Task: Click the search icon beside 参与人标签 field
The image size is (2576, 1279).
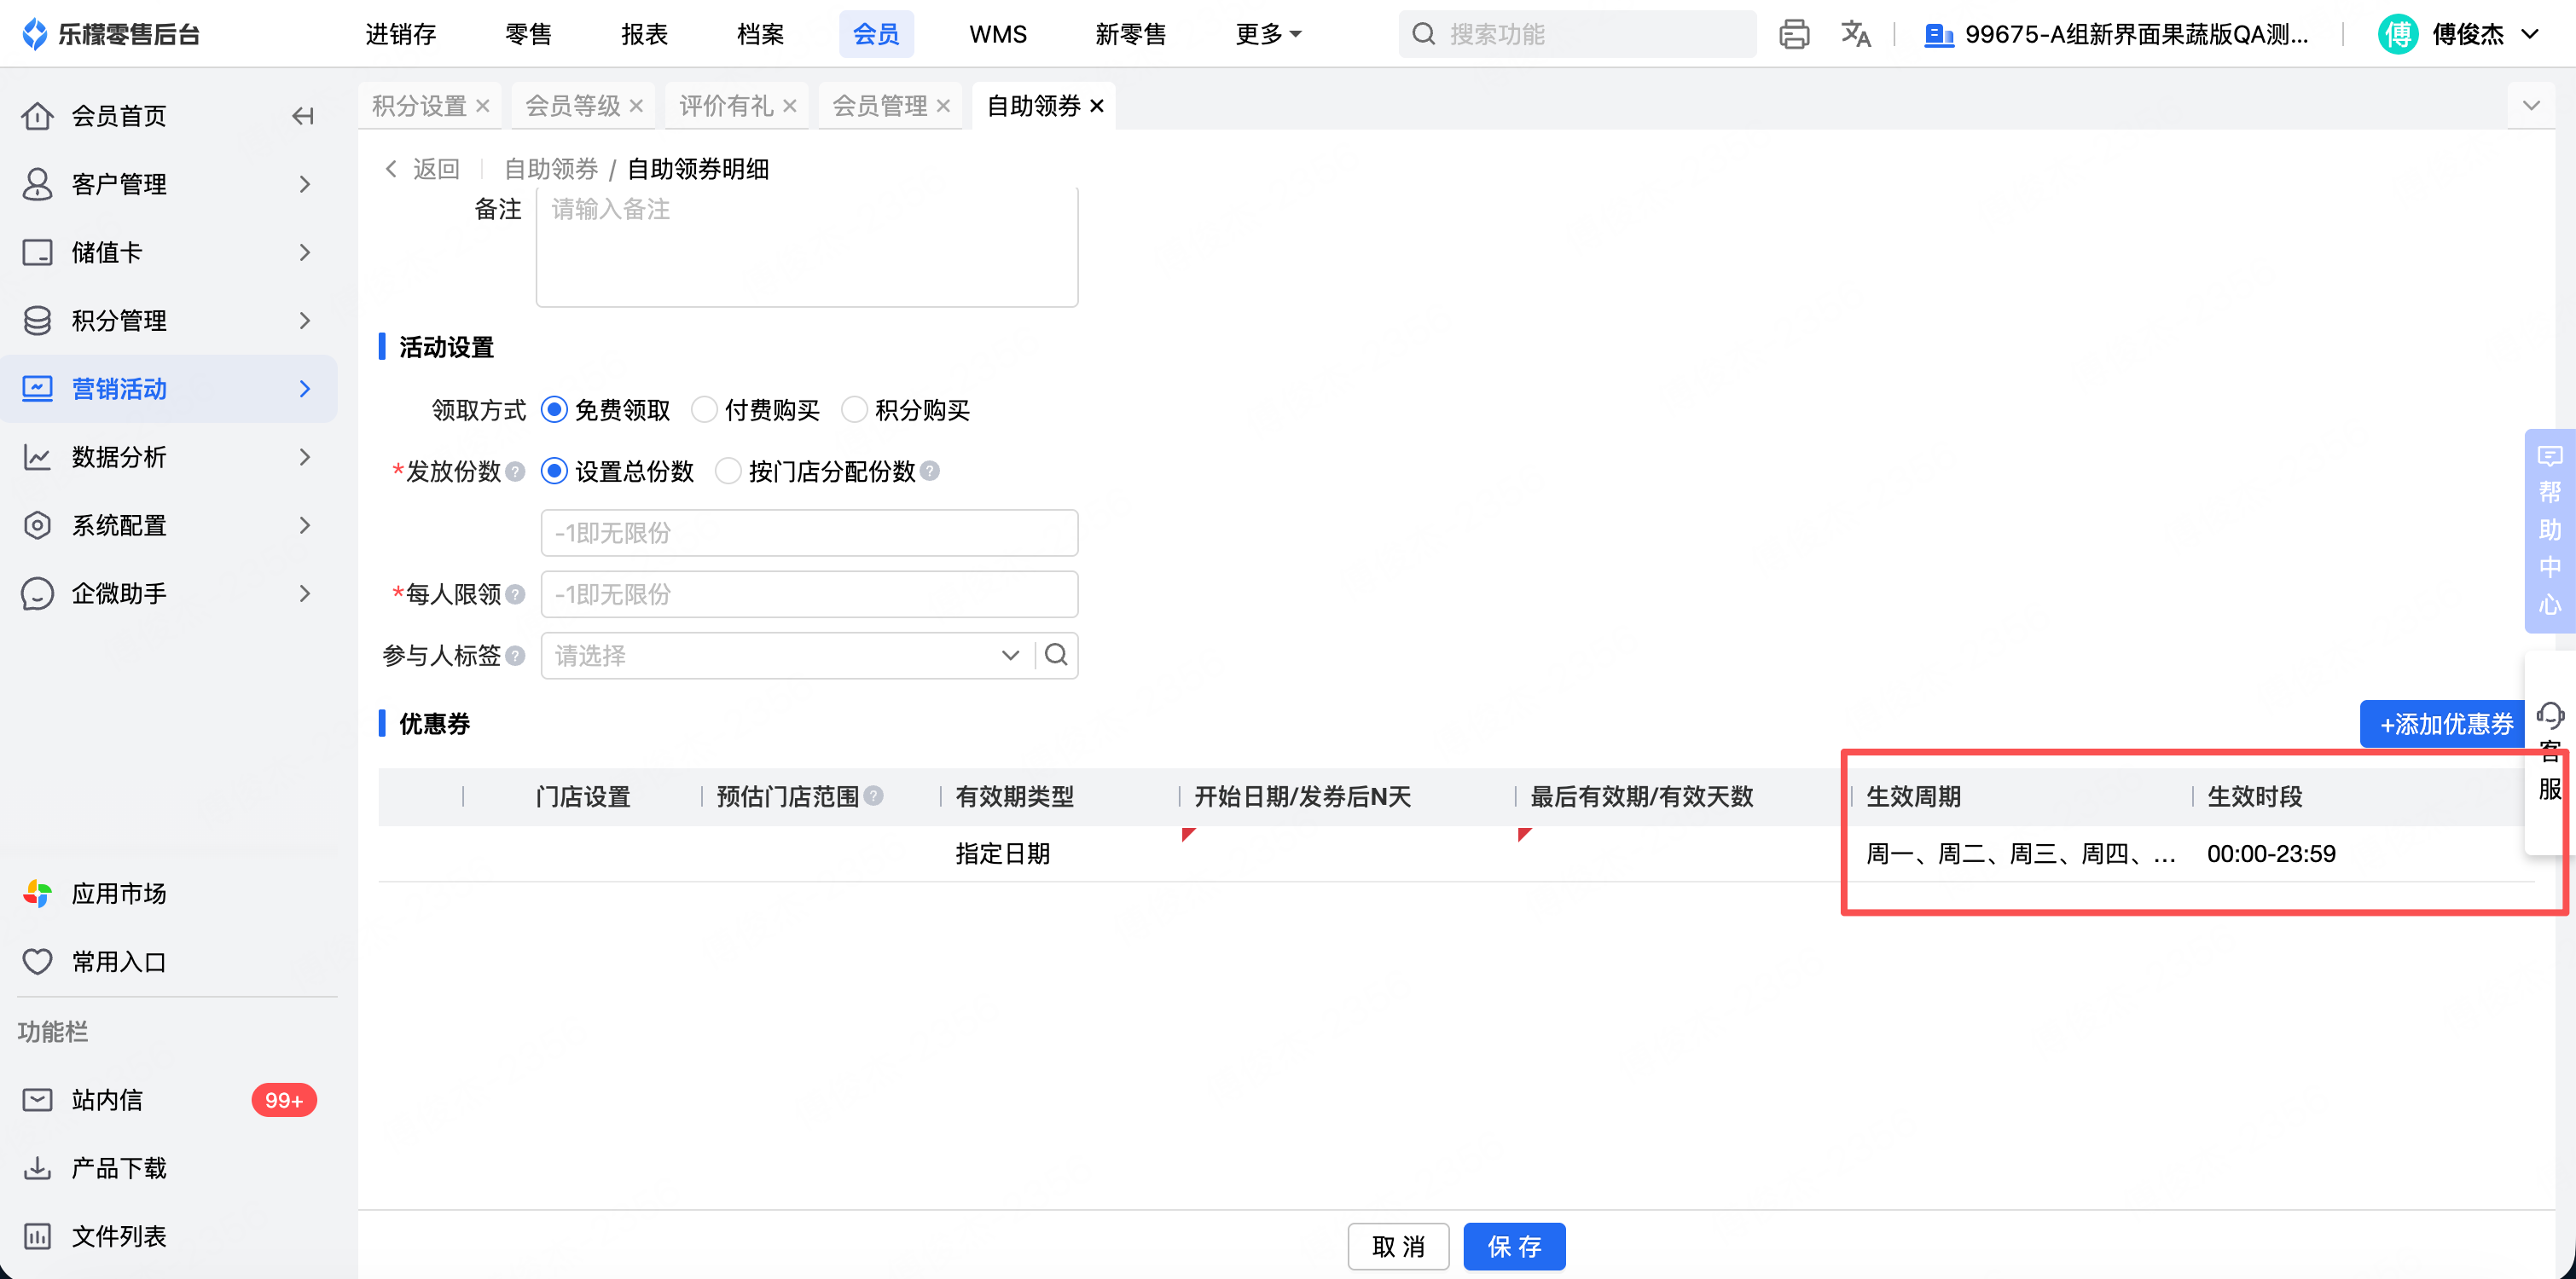Action: (1056, 655)
